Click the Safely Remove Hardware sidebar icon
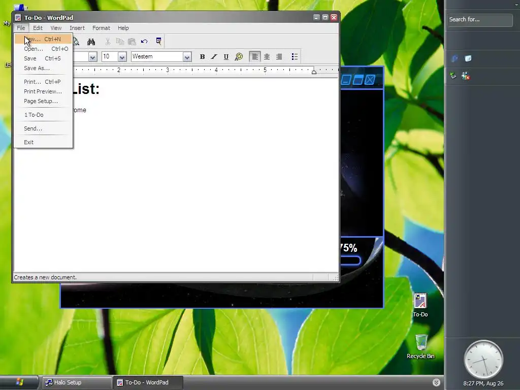The width and height of the screenshot is (520, 390). (453, 76)
